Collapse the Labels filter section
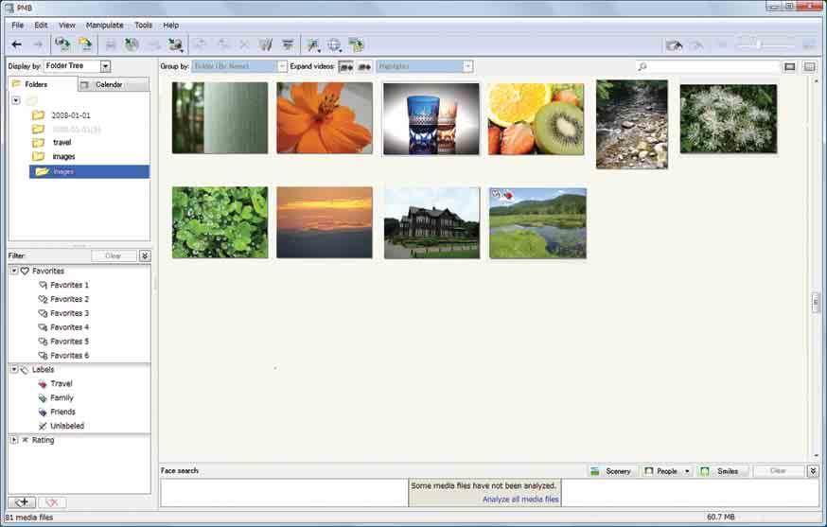This screenshot has width=827, height=527. 14,370
